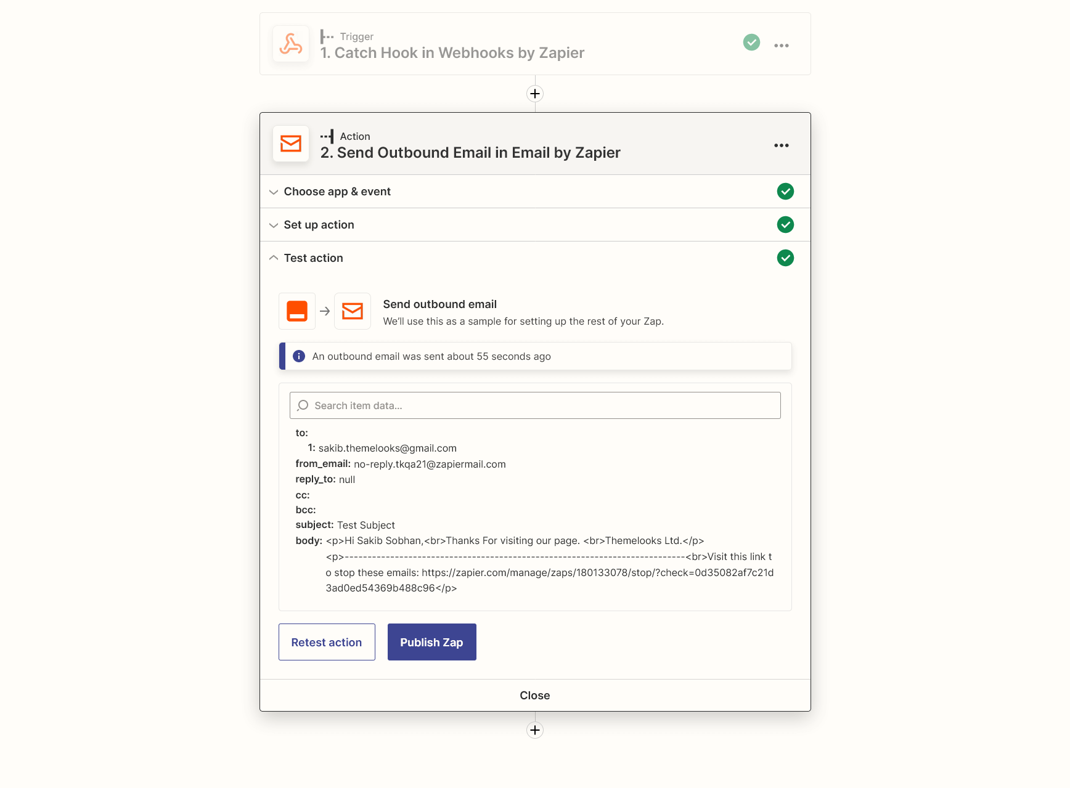Viewport: 1070px width, 788px height.
Task: Click the Set up action status checkmark
Action: [785, 225]
